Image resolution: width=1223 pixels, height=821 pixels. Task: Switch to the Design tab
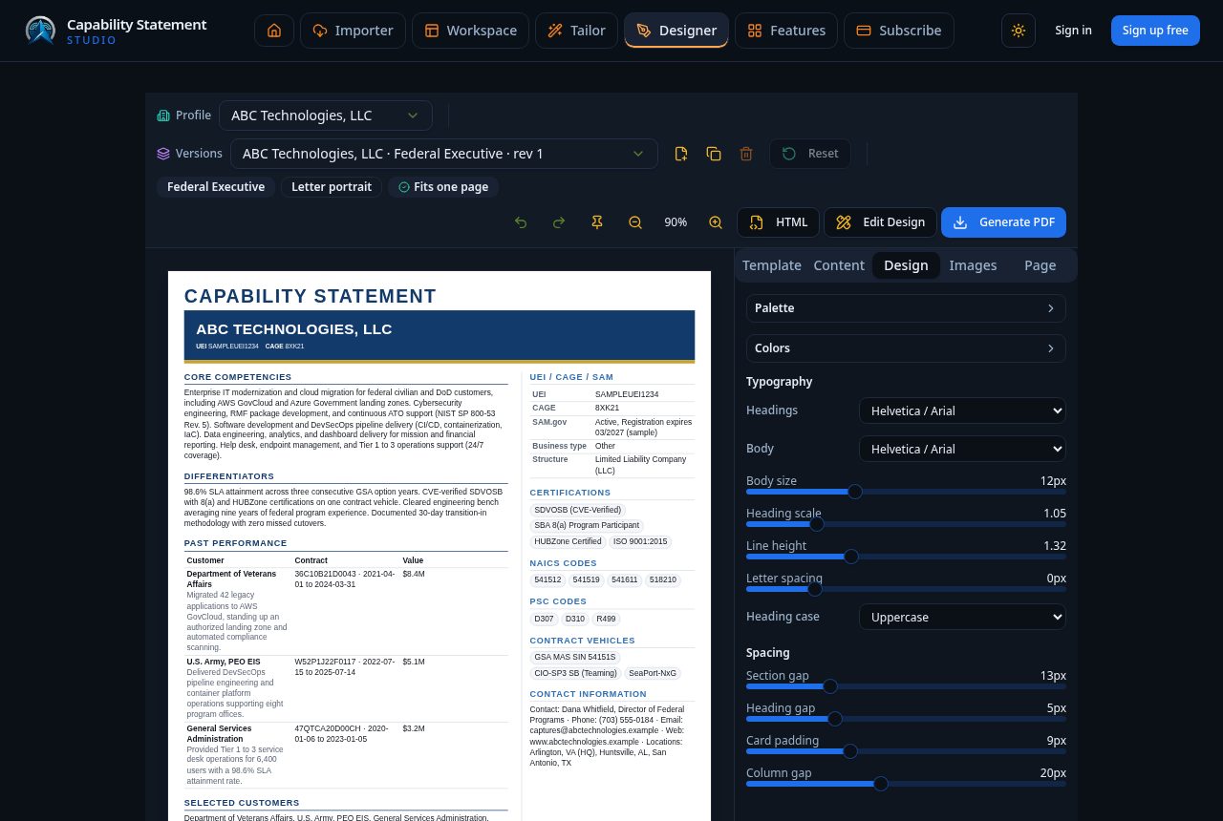pyautogui.click(x=906, y=265)
